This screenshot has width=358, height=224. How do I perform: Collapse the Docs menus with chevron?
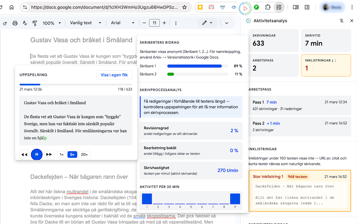pyautogui.click(x=227, y=23)
